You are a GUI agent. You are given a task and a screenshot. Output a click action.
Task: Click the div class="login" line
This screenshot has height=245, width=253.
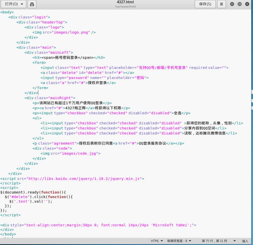29,17
